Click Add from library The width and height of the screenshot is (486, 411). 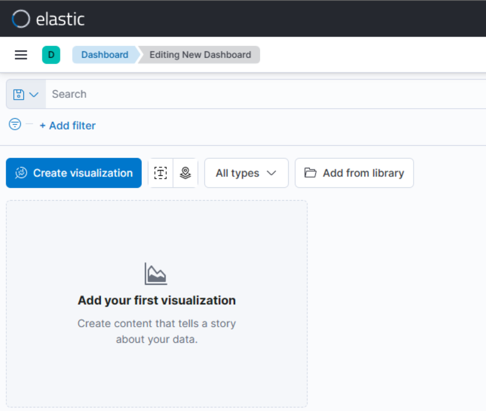pyautogui.click(x=354, y=173)
